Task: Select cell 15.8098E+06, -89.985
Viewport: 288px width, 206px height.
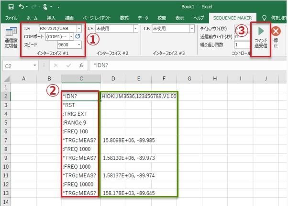Action: [129, 141]
